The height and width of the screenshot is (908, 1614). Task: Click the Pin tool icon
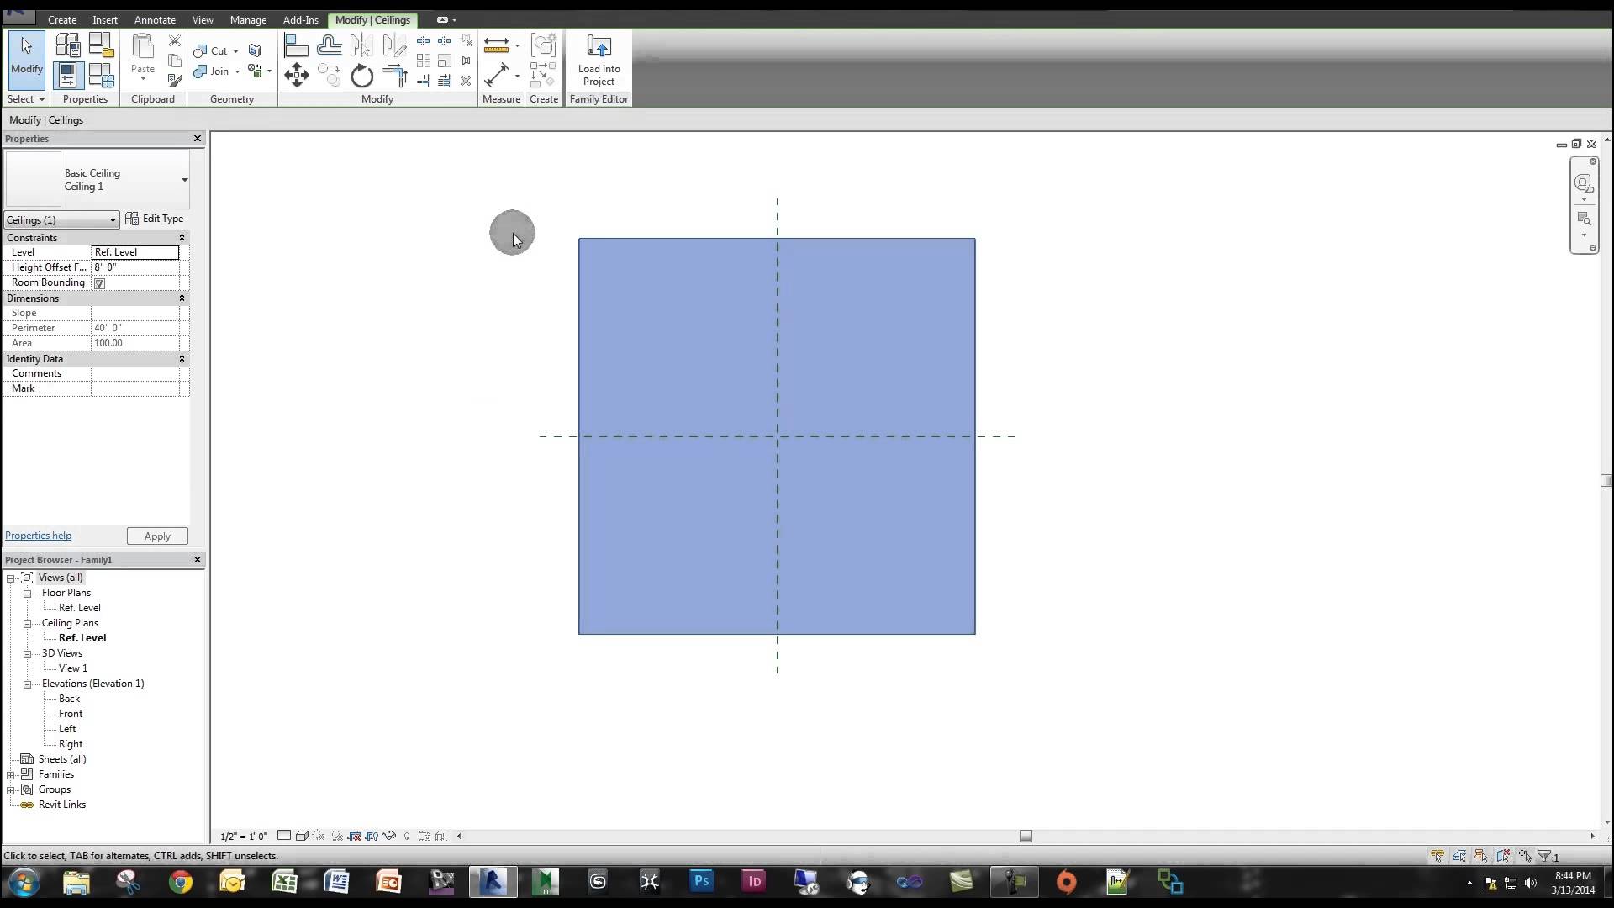click(x=466, y=61)
